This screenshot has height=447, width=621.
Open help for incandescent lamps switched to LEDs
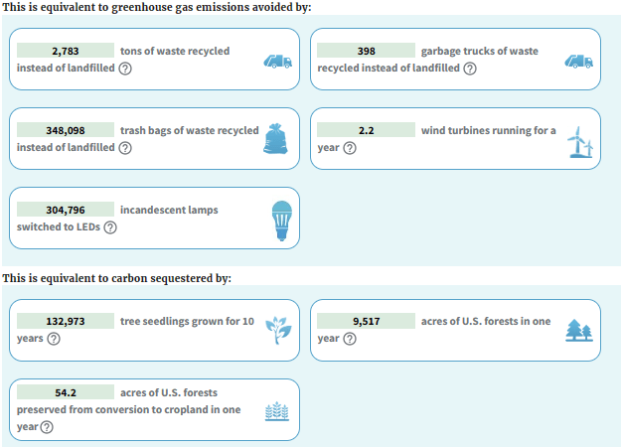pos(110,227)
